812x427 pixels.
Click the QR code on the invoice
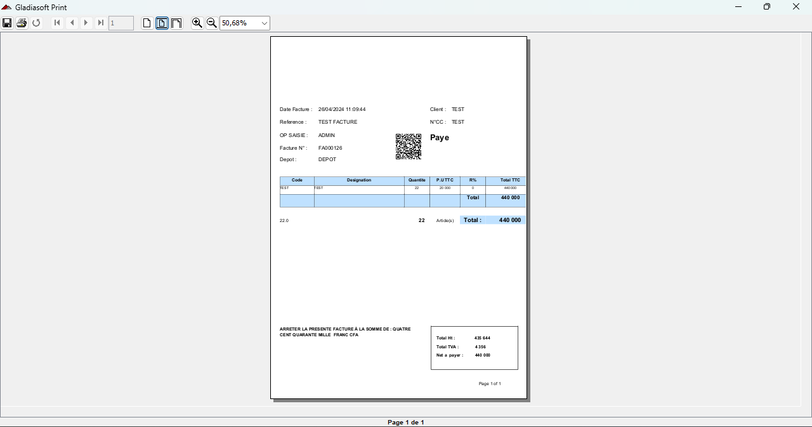pos(409,147)
